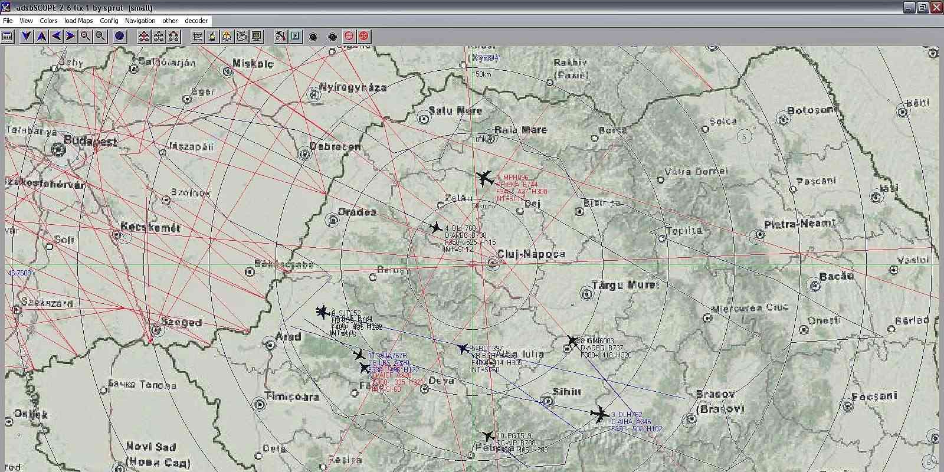Click the window application icon in title bar

[6, 7]
